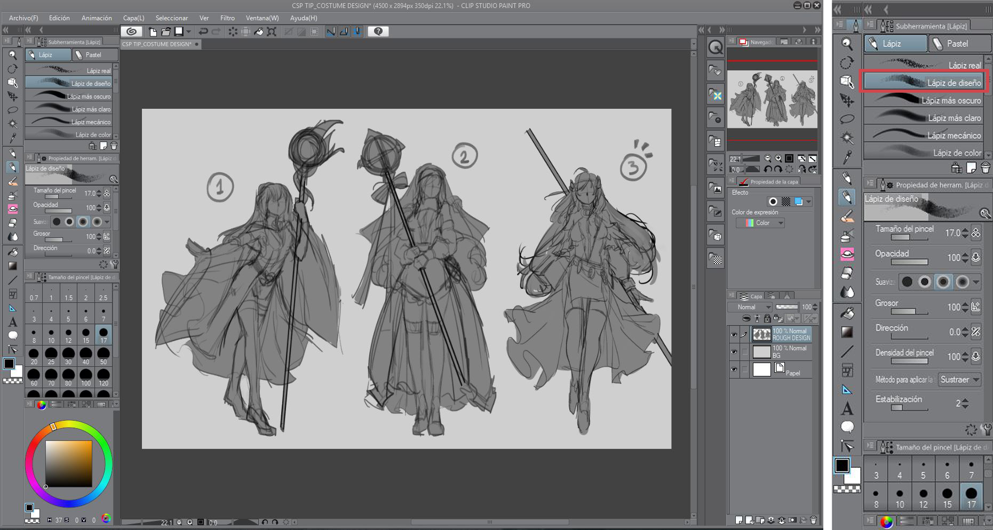The height and width of the screenshot is (530, 993).
Task: Select the Balloon speech bubble tool
Action: (x=13, y=335)
